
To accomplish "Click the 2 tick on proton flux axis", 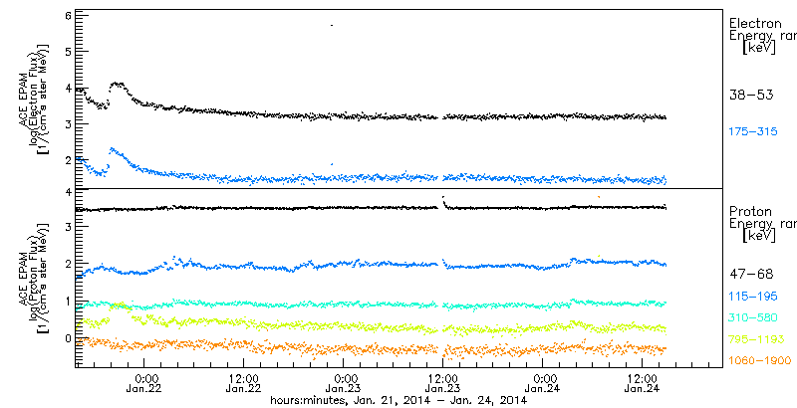I will point(66,264).
